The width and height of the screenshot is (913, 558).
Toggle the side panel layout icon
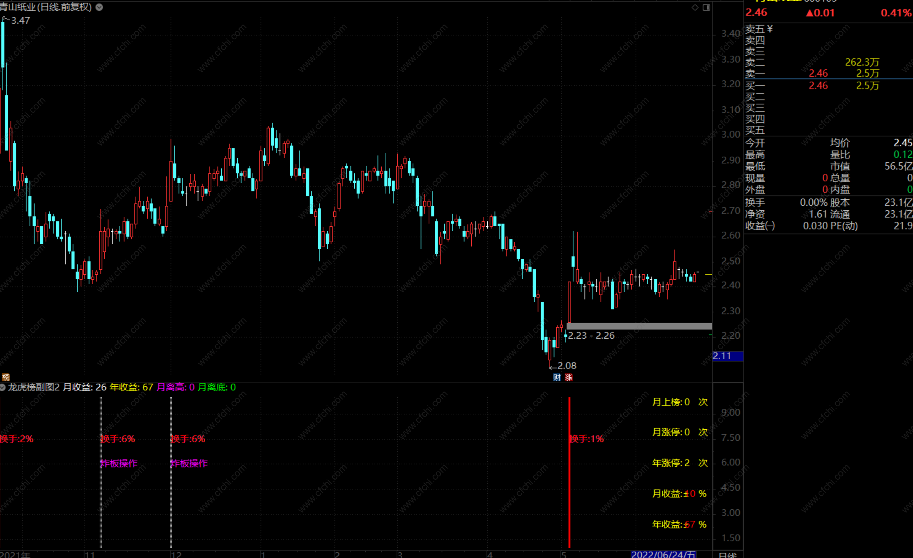point(707,7)
